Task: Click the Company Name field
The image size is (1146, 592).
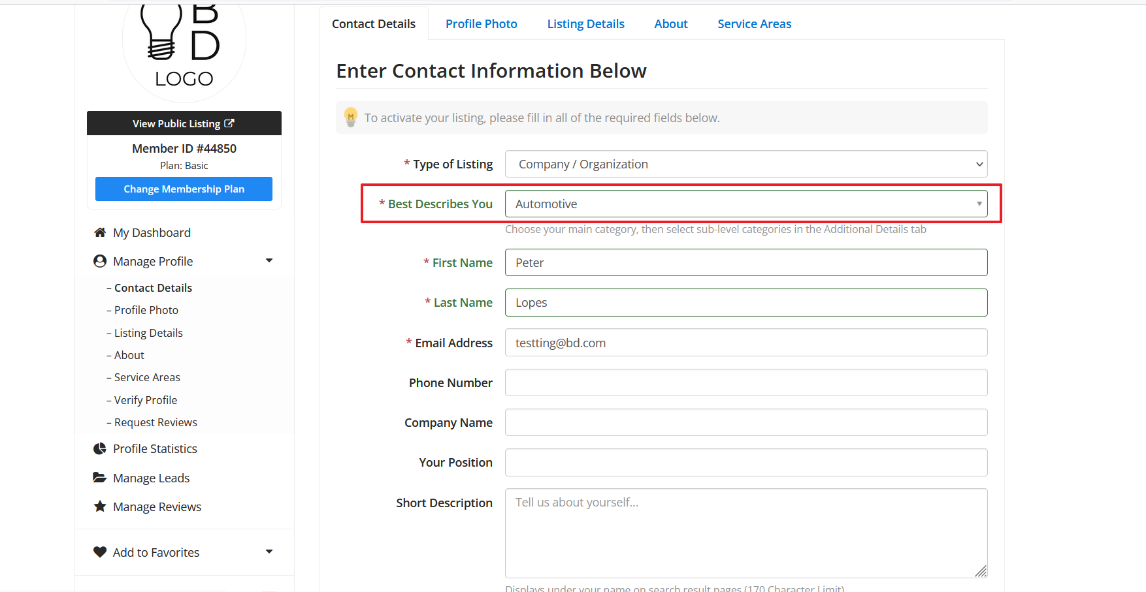Action: [x=746, y=422]
